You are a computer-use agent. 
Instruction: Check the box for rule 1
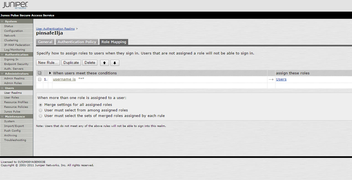point(40,80)
